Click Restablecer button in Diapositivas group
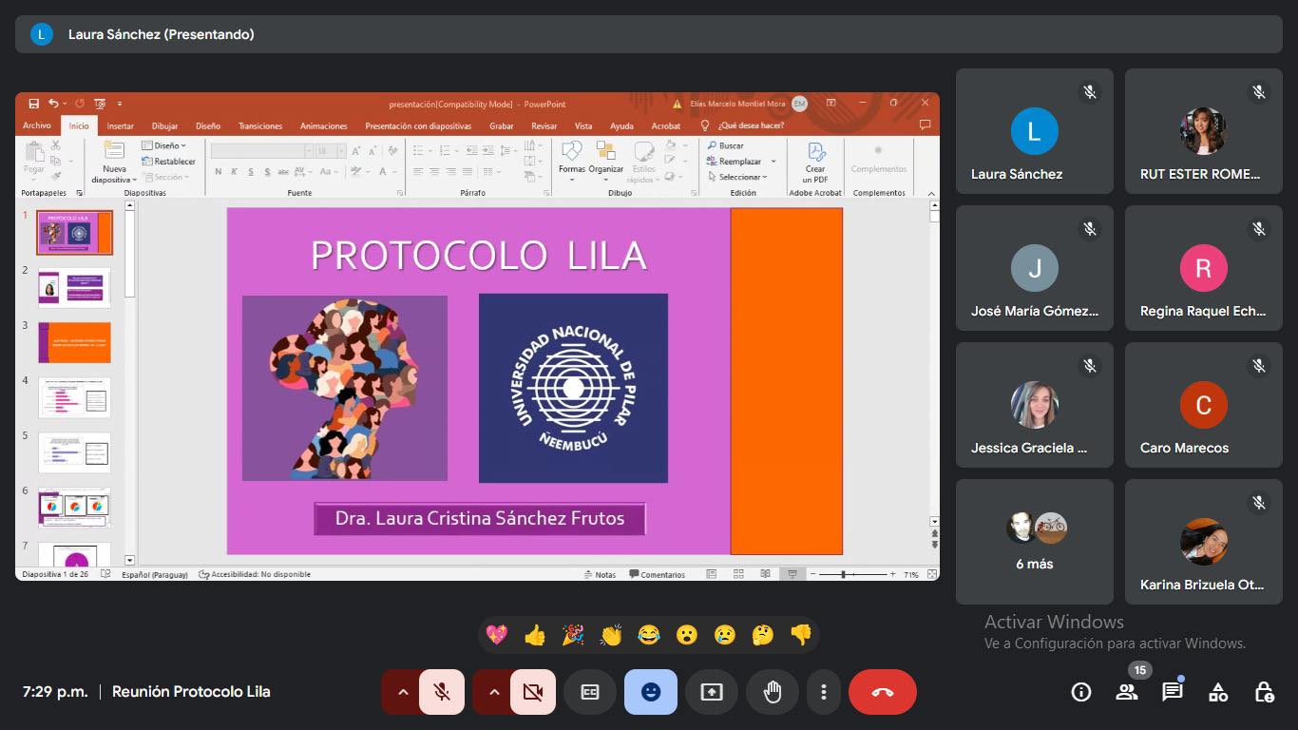The height and width of the screenshot is (730, 1298). [x=168, y=162]
